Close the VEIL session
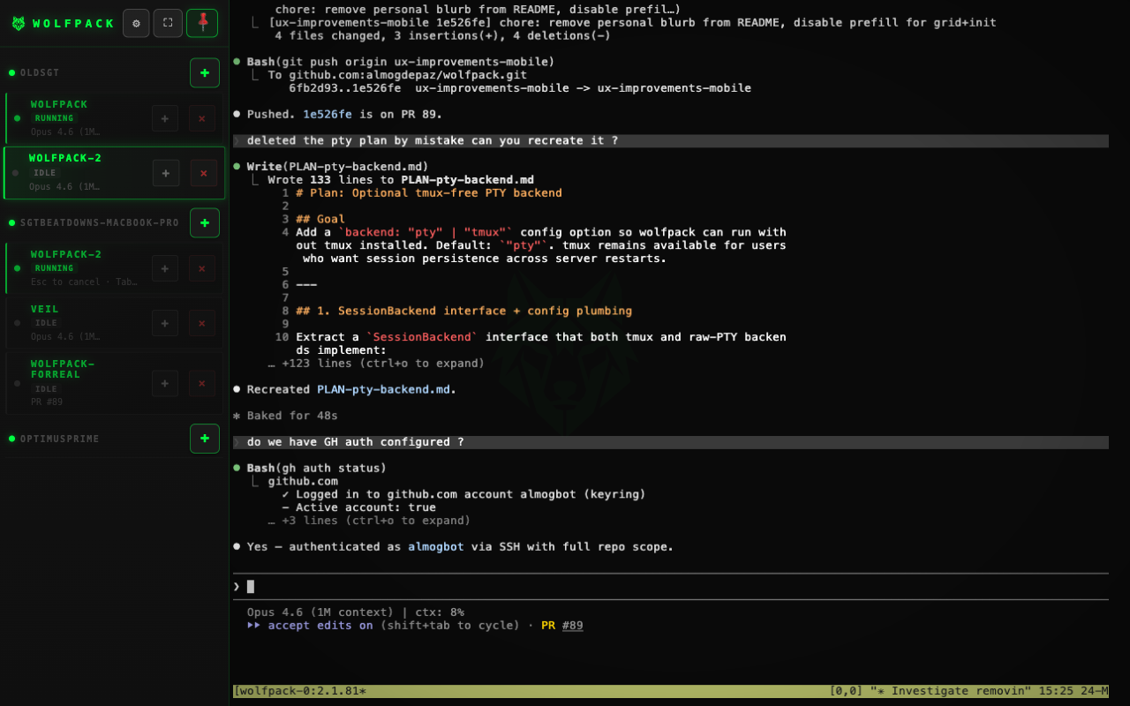 [202, 323]
